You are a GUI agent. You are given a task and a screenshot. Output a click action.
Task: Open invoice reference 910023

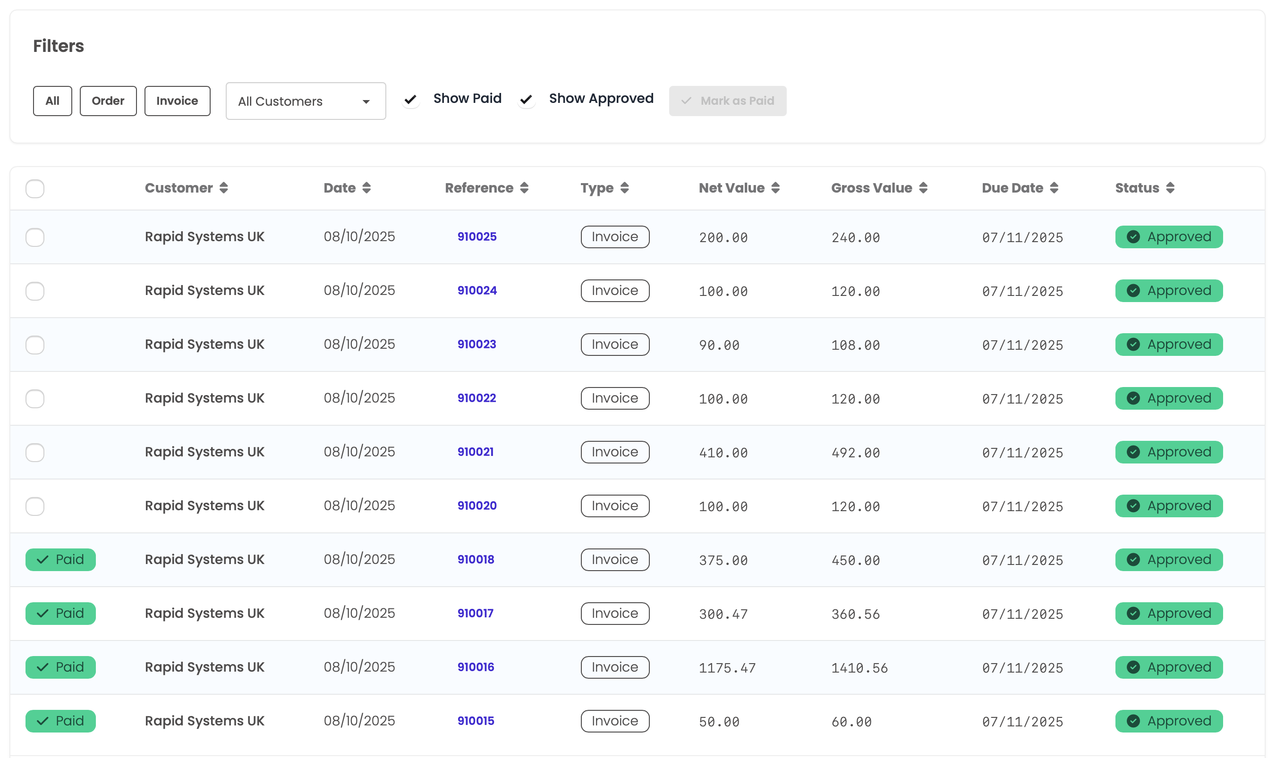[x=477, y=344]
